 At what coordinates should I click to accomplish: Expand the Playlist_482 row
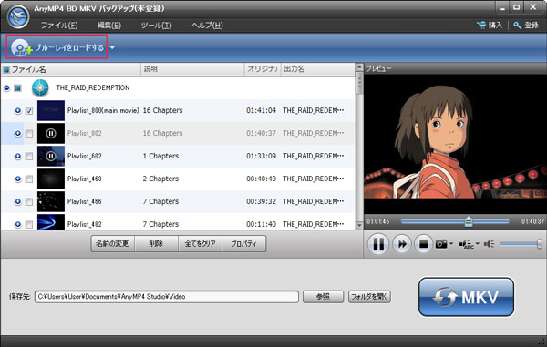[x=18, y=224]
